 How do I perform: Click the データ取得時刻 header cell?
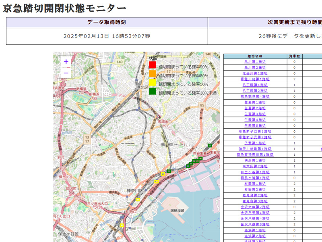(x=107, y=23)
